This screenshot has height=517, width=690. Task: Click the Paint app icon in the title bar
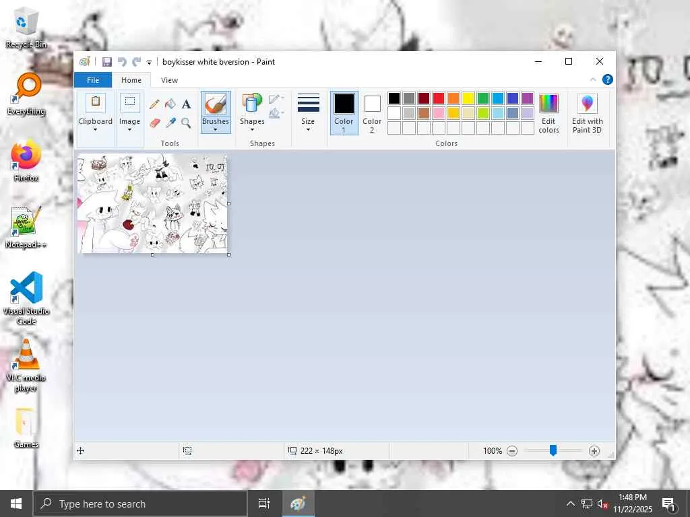click(84, 62)
